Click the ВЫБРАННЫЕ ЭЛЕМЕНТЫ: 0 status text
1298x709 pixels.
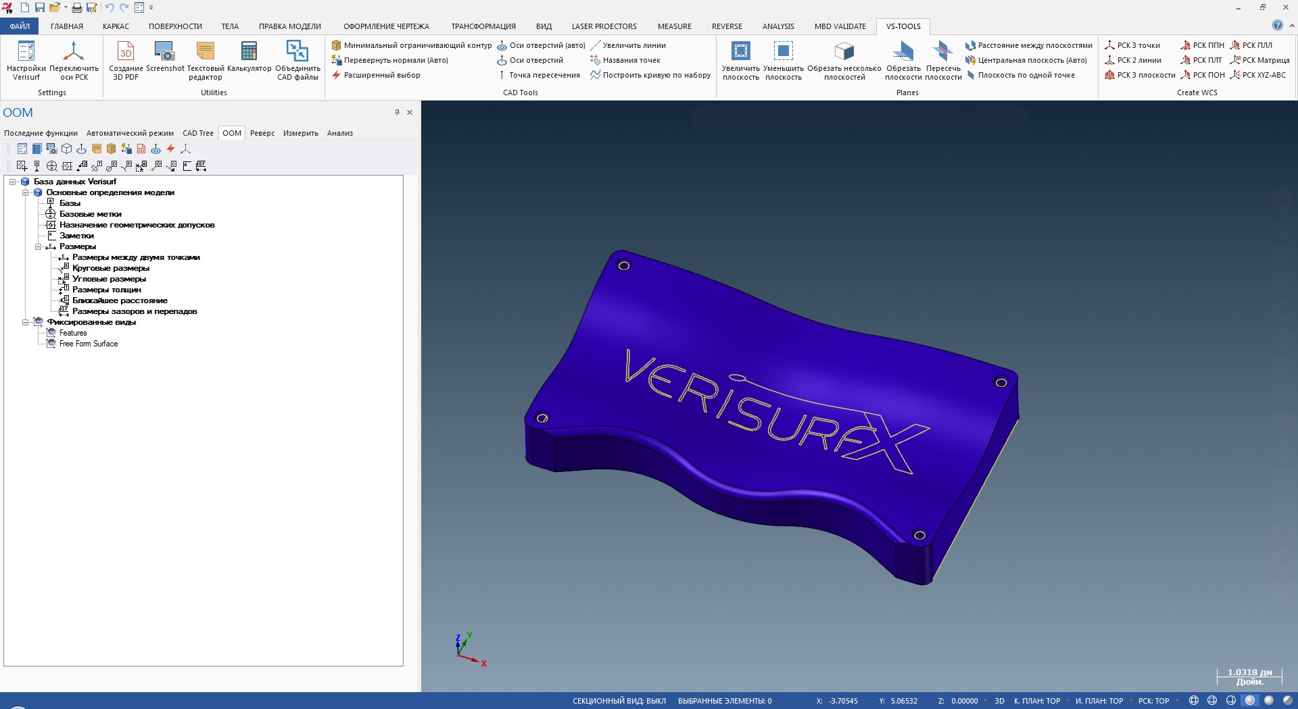pyautogui.click(x=725, y=701)
